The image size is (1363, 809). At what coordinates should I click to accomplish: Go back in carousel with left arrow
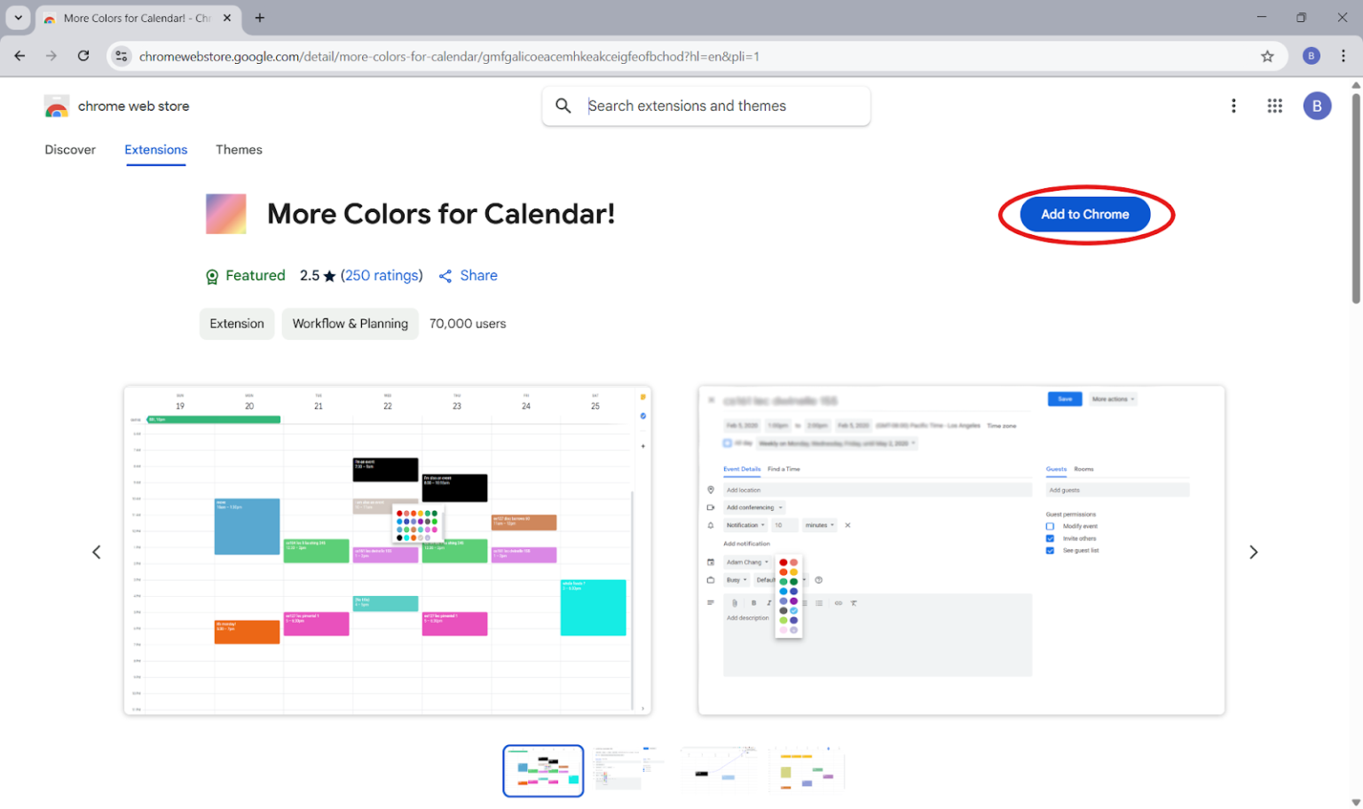(x=97, y=551)
